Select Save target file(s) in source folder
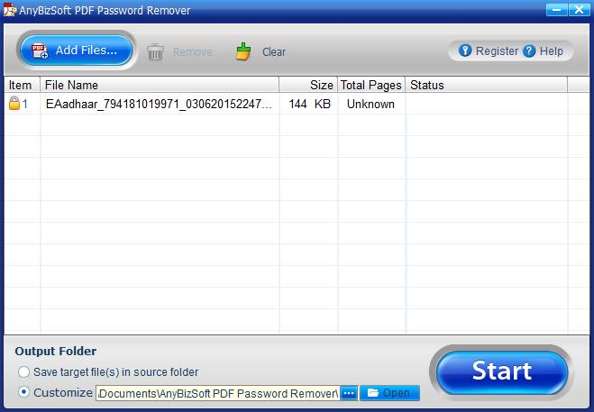This screenshot has width=594, height=412. click(23, 371)
